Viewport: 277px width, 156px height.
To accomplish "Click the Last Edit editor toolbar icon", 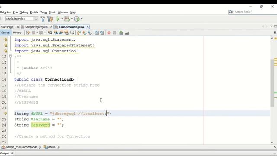I will [x=28, y=33].
